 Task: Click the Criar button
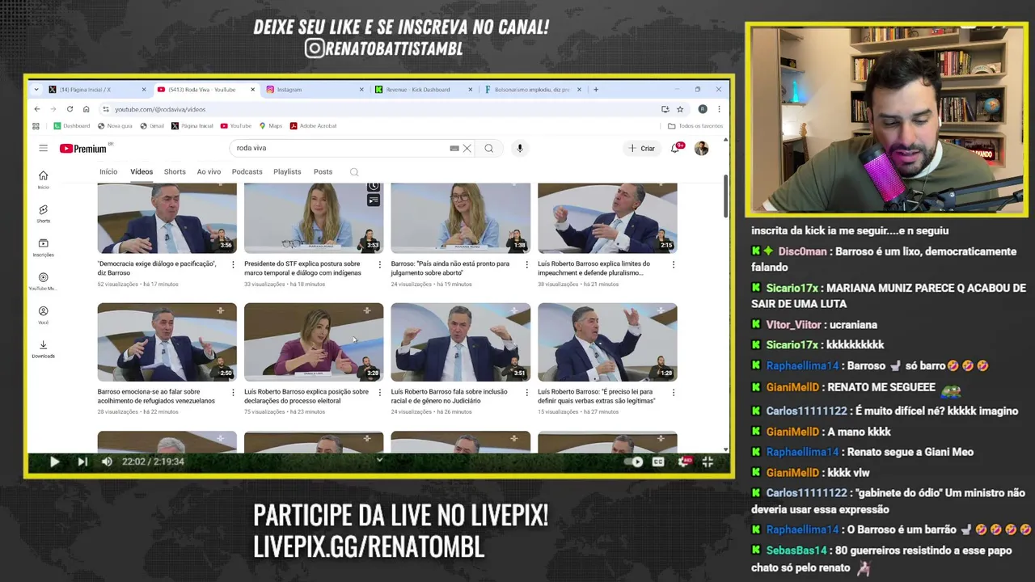pyautogui.click(x=641, y=149)
